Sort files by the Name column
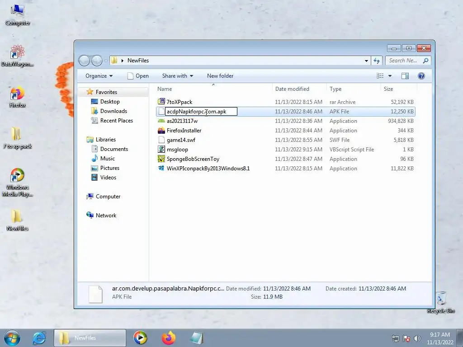 [213, 89]
